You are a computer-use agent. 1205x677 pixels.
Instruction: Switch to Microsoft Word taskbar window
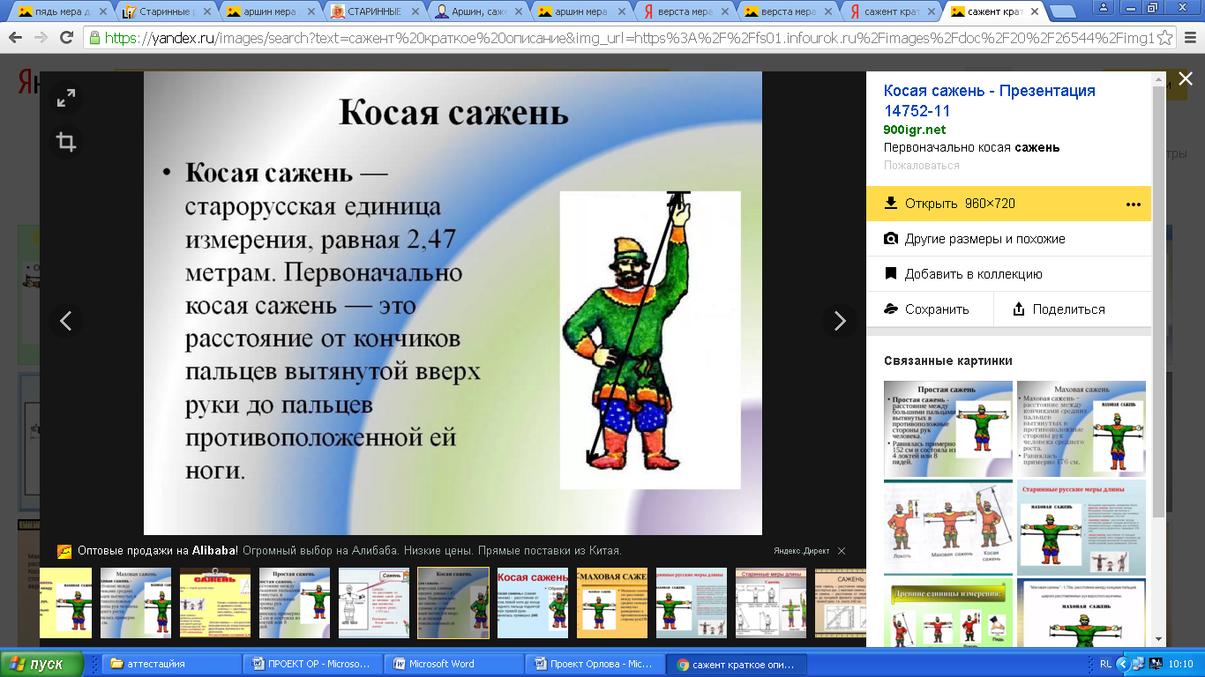point(455,664)
